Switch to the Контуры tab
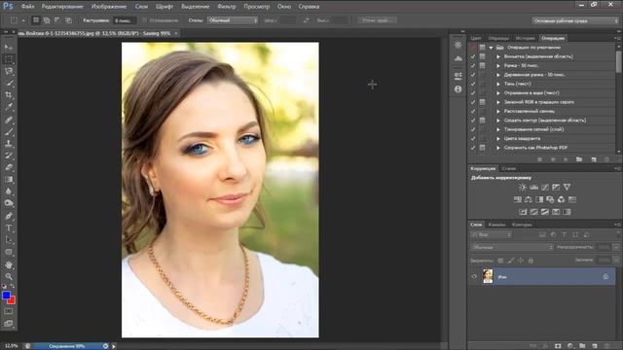Image resolution: width=623 pixels, height=350 pixels. pos(522,225)
